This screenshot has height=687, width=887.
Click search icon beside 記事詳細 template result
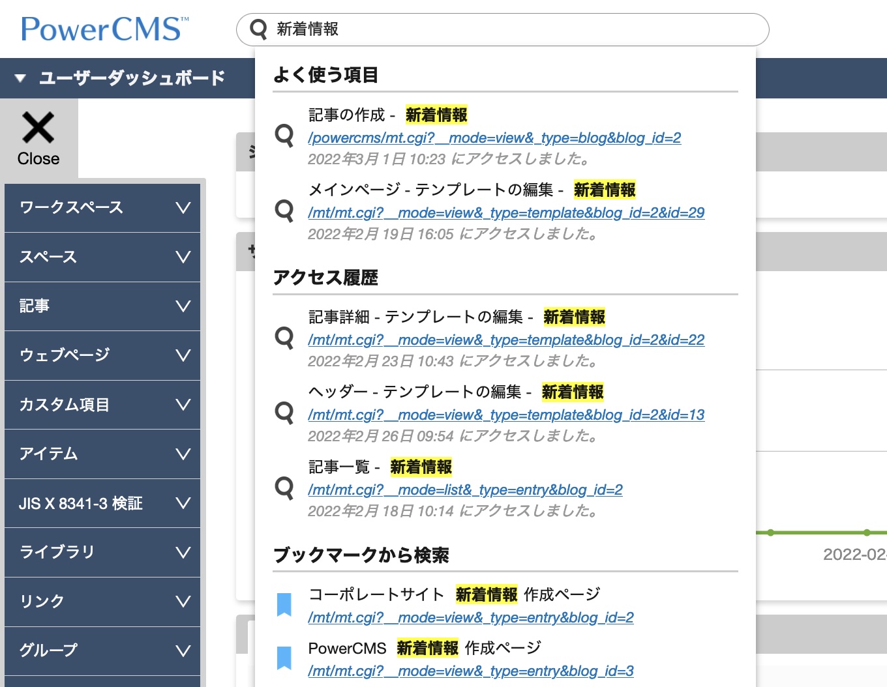[x=284, y=338]
